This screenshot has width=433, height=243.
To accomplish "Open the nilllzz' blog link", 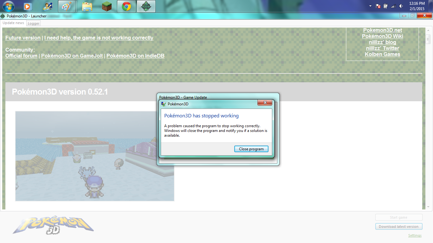I will coord(383,42).
